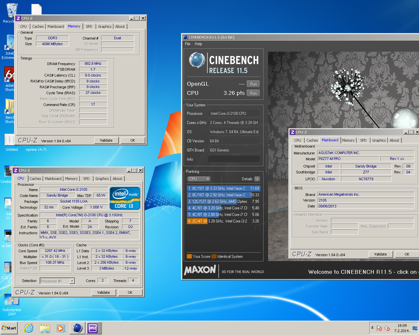Switch to SPD tab in Mainboard CPU-Z window
Viewport: 419px width, 335px height.
pyautogui.click(x=363, y=140)
